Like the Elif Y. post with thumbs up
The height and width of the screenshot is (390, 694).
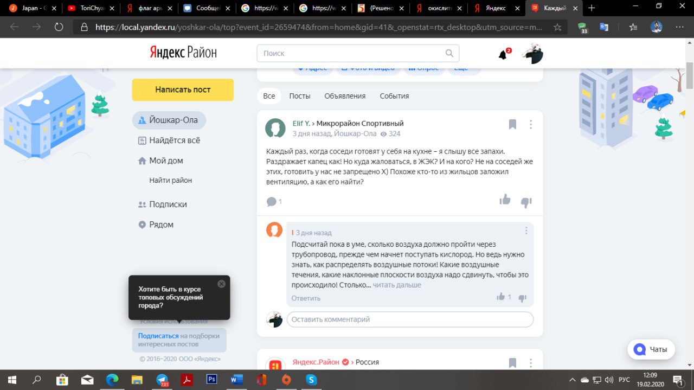[505, 200]
